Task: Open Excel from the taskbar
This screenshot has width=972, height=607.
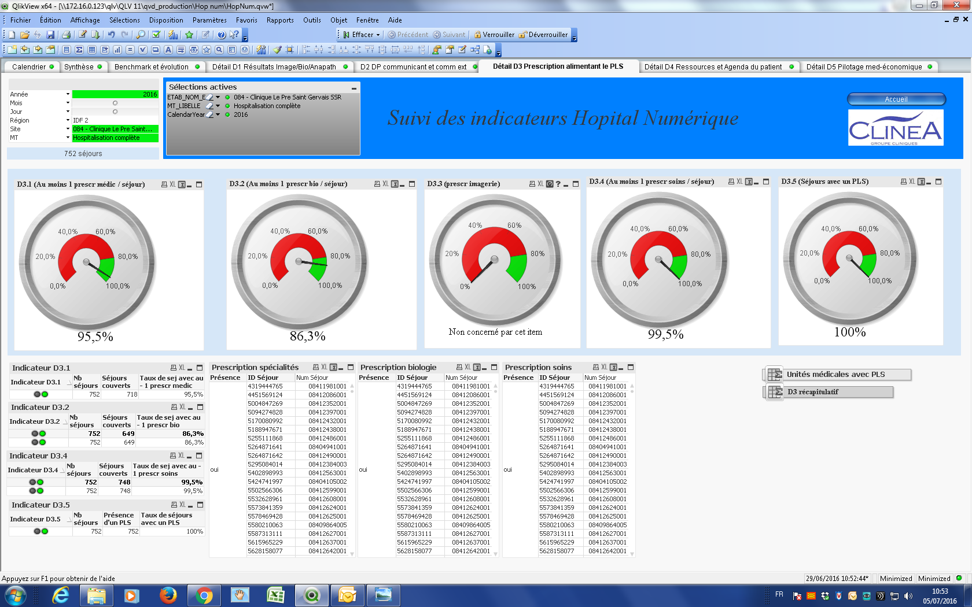Action: pos(275,595)
